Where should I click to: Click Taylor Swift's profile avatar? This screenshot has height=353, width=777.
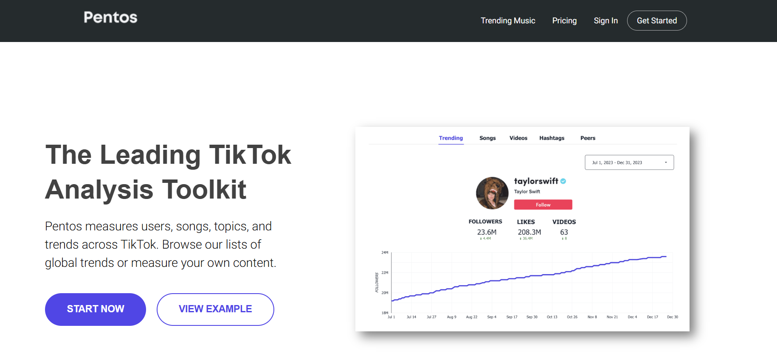pos(492,193)
